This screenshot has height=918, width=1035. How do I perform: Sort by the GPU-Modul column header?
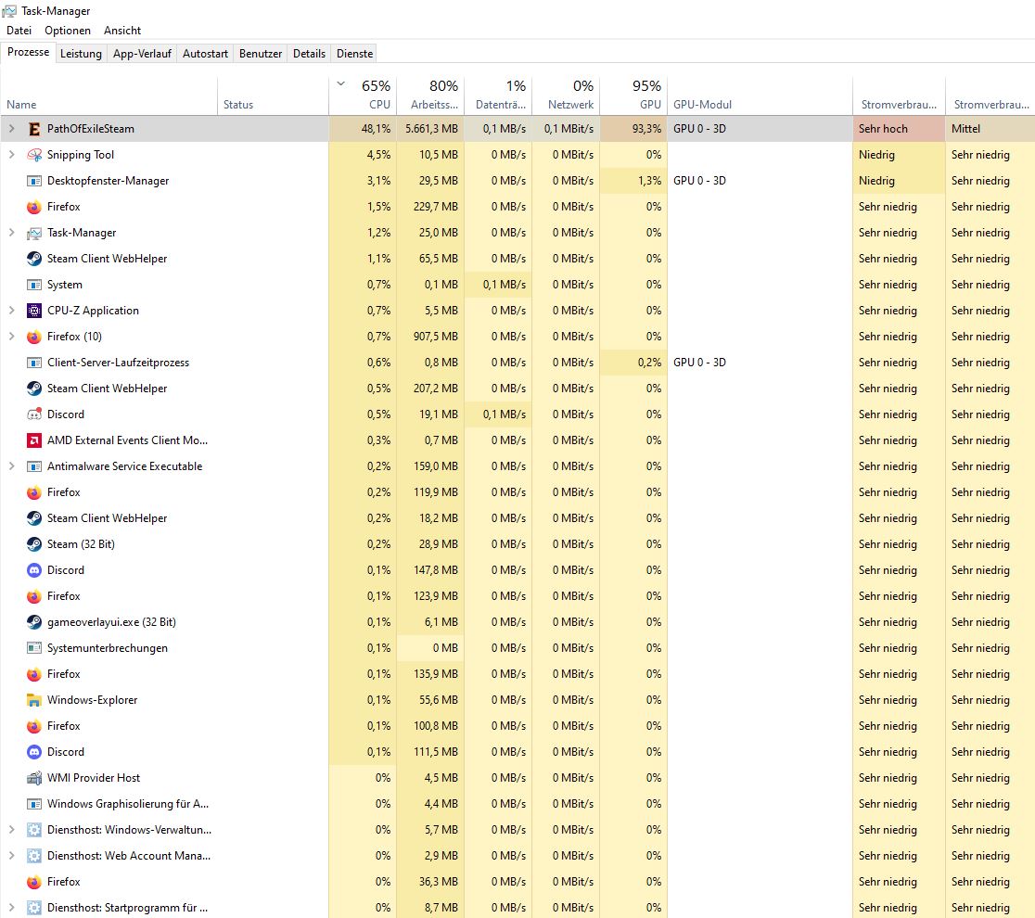click(760, 95)
